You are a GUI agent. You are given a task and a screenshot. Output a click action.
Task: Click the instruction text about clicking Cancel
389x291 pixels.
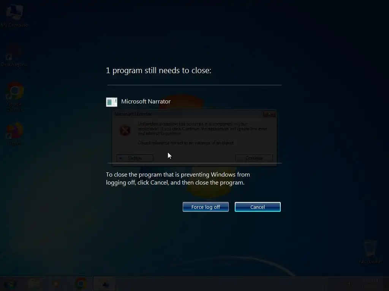click(178, 178)
